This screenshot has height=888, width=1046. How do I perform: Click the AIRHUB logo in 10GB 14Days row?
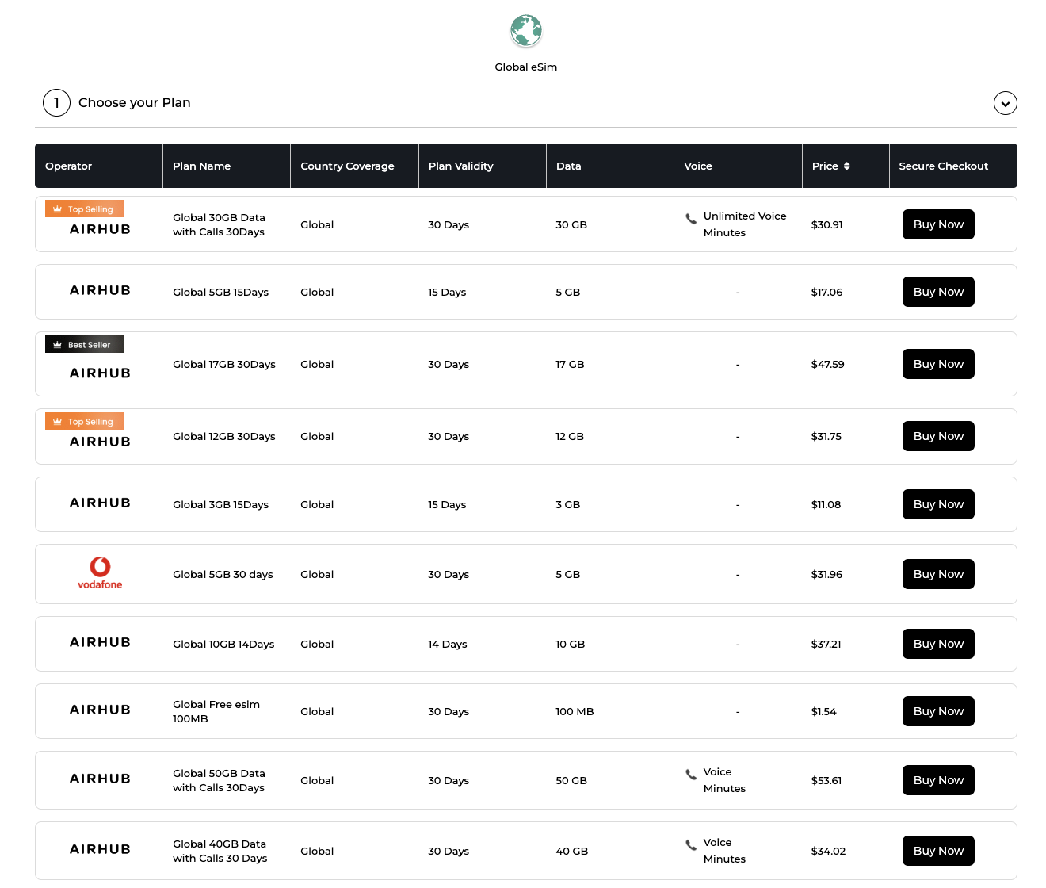pyautogui.click(x=100, y=642)
